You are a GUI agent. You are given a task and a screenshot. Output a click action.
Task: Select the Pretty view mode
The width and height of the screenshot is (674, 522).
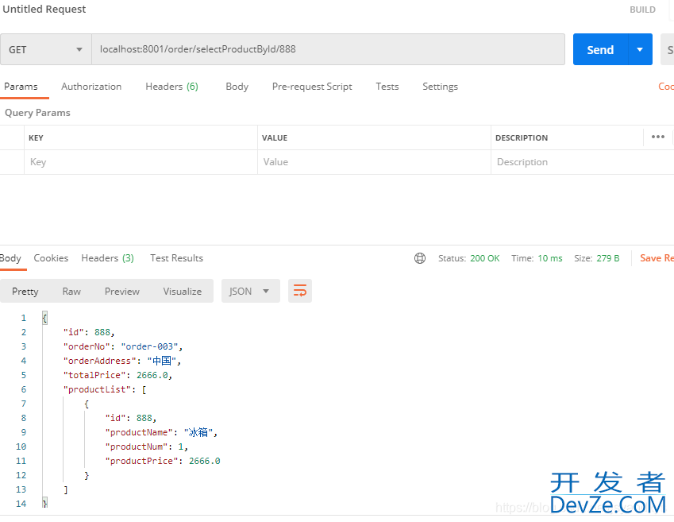(25, 292)
